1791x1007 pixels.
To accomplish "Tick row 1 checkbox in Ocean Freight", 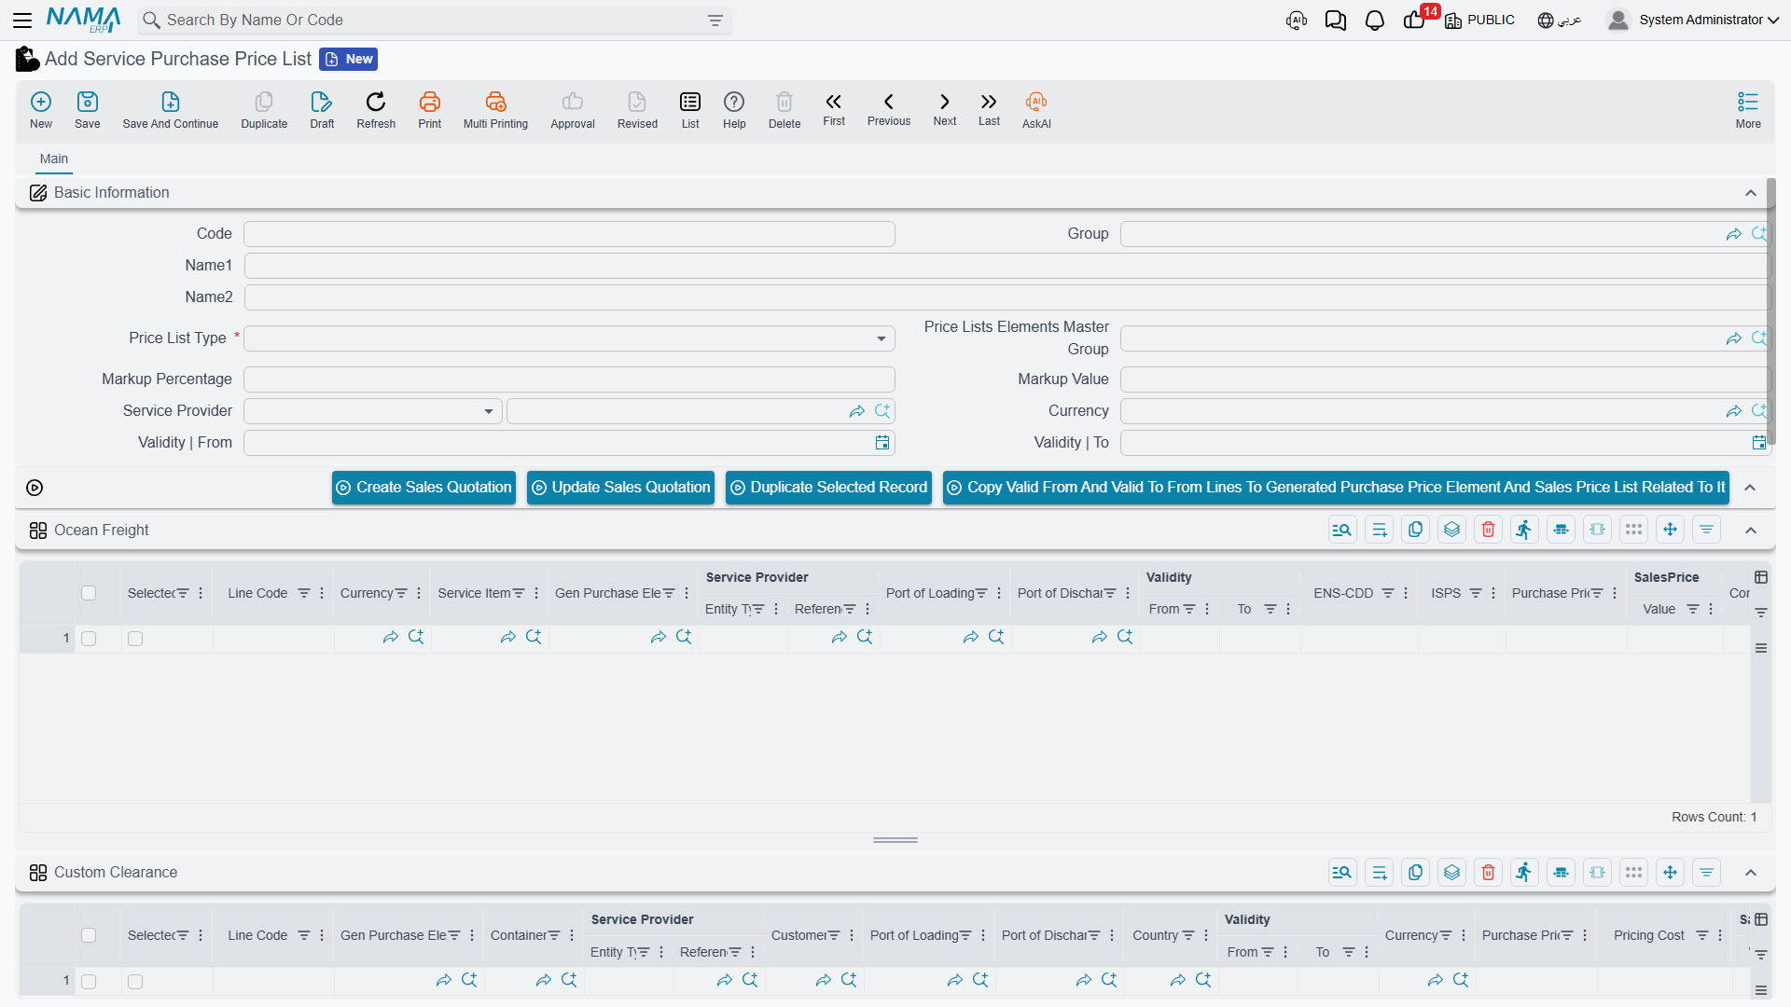I will [x=89, y=639].
